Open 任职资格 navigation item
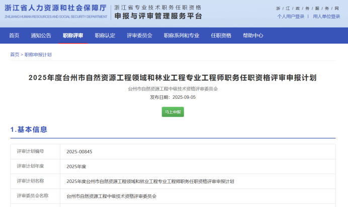The image size is (348, 207). 221,36
